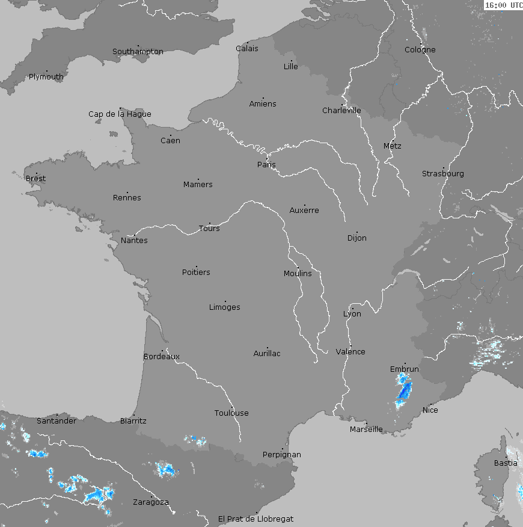523x527 pixels.
Task: Select the Perpignan label
Action: pyautogui.click(x=282, y=454)
